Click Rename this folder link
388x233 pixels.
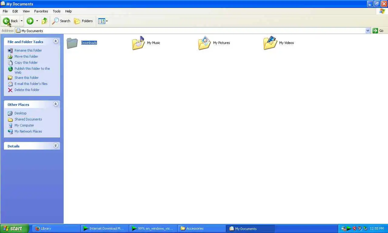[28, 50]
